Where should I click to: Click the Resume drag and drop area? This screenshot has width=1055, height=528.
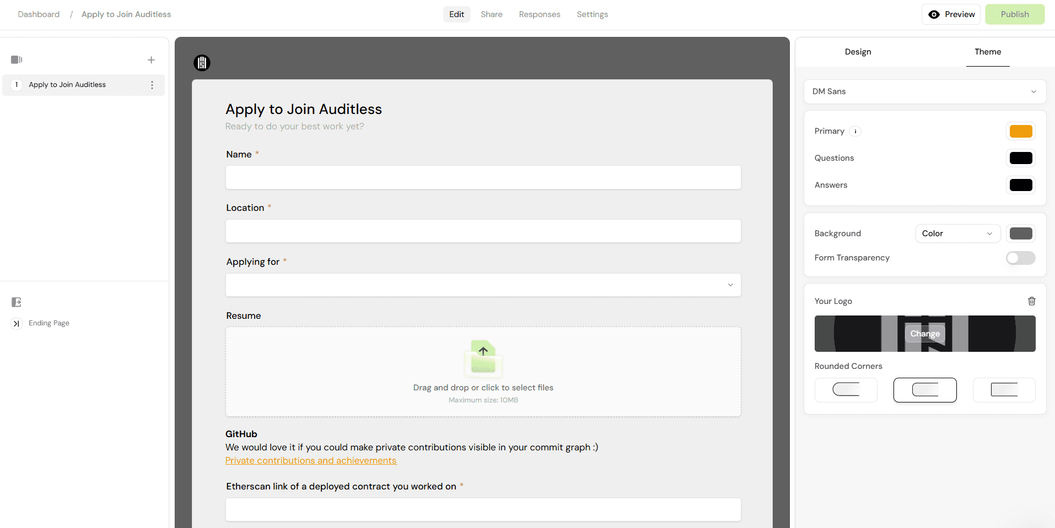coord(483,372)
